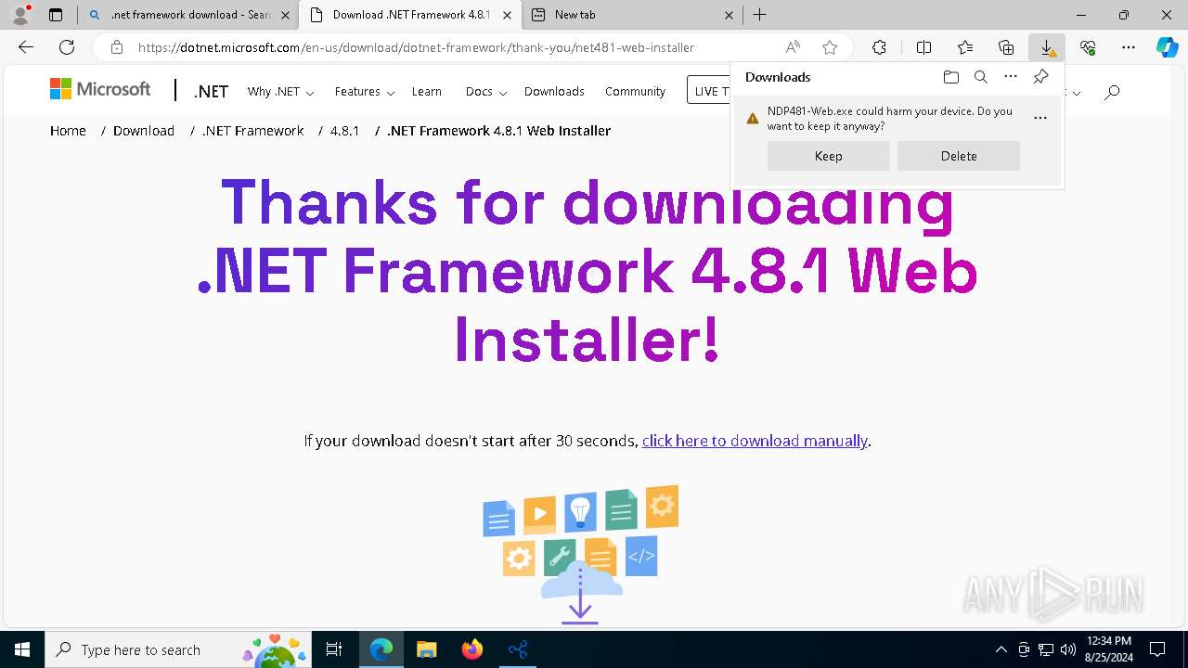
Task: Add page to favorites star icon
Action: pos(830,47)
